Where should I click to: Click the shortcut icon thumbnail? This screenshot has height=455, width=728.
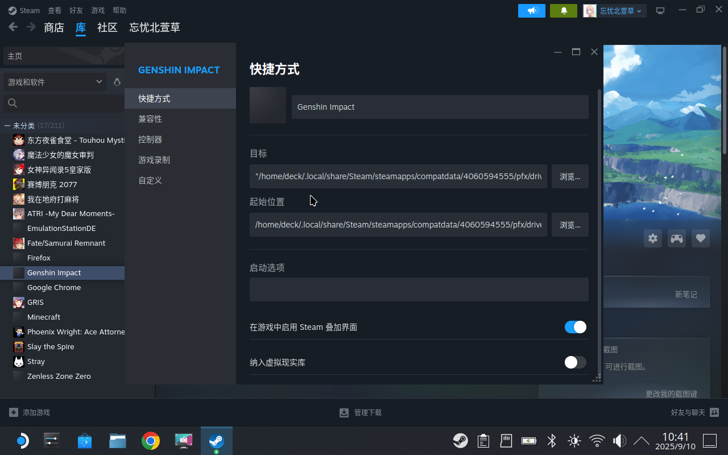pyautogui.click(x=268, y=105)
